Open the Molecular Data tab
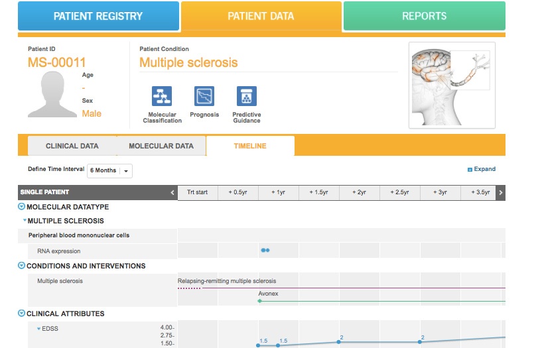The width and height of the screenshot is (540, 348). click(161, 146)
